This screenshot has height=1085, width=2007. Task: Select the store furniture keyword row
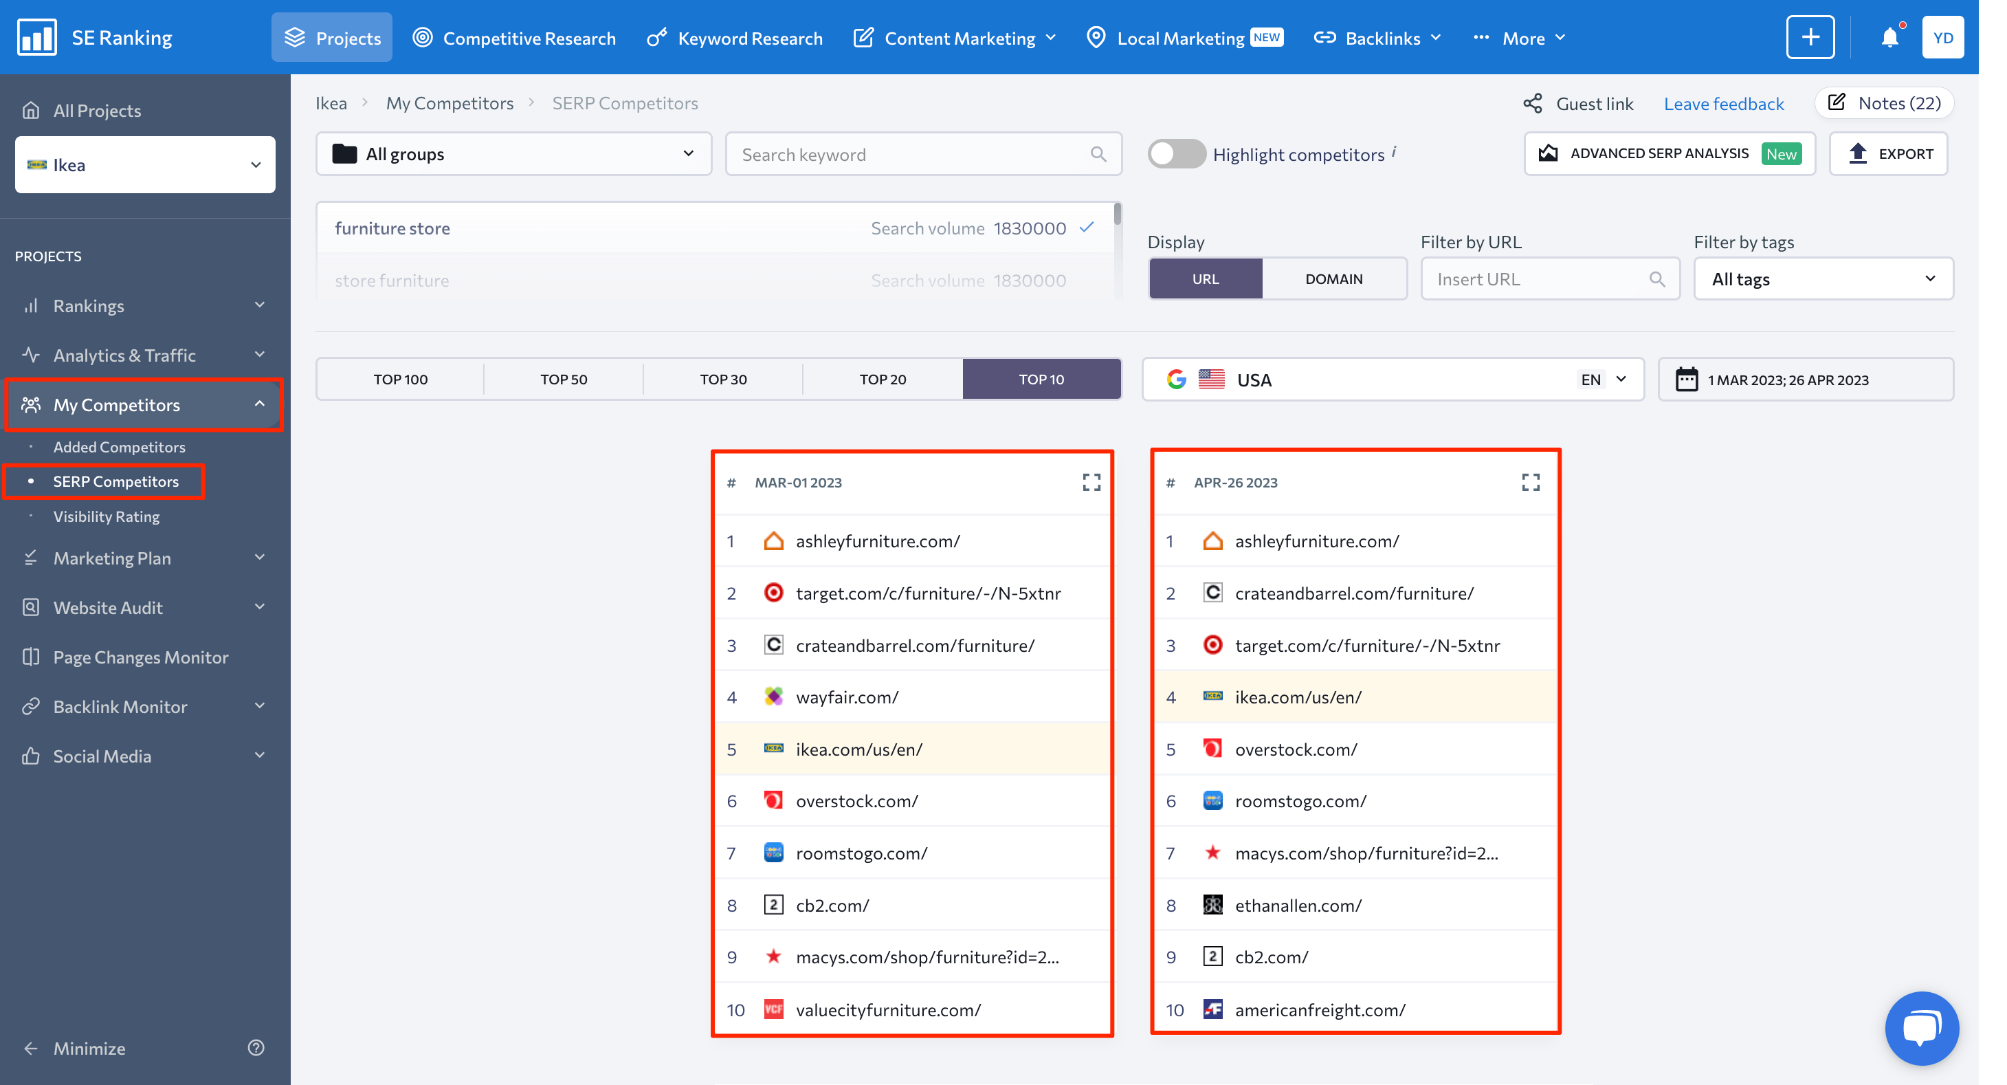(x=716, y=280)
